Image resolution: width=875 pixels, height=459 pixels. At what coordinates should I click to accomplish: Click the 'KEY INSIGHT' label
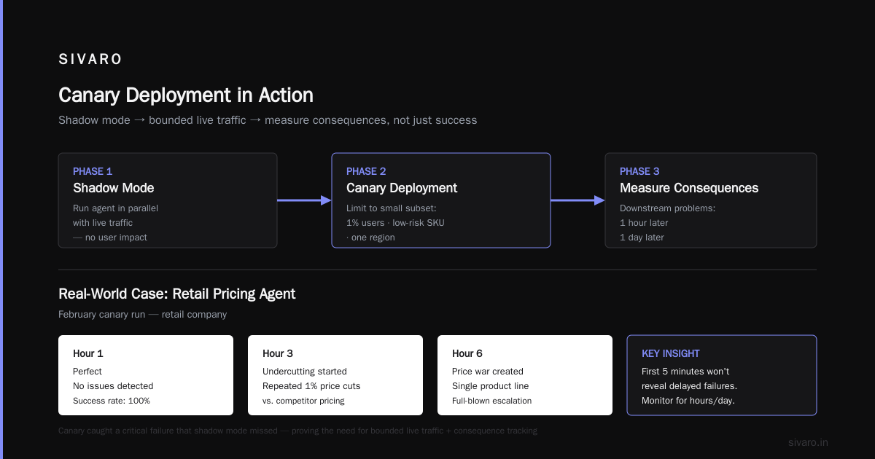(671, 353)
